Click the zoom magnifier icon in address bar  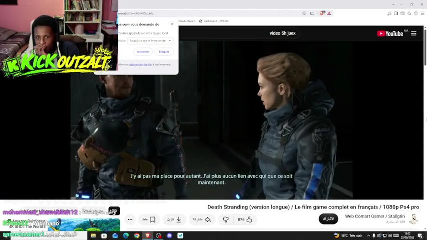pyautogui.click(x=304, y=13)
